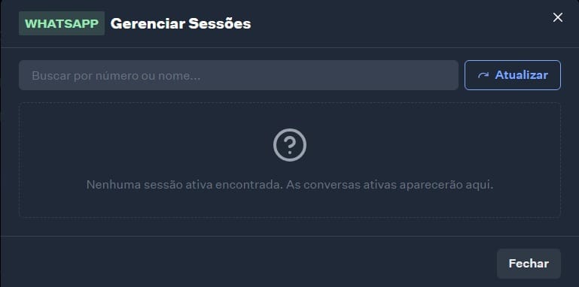Click the word 'Sessões' in the heading
Viewport: 579px width, 287px height.
[220, 23]
